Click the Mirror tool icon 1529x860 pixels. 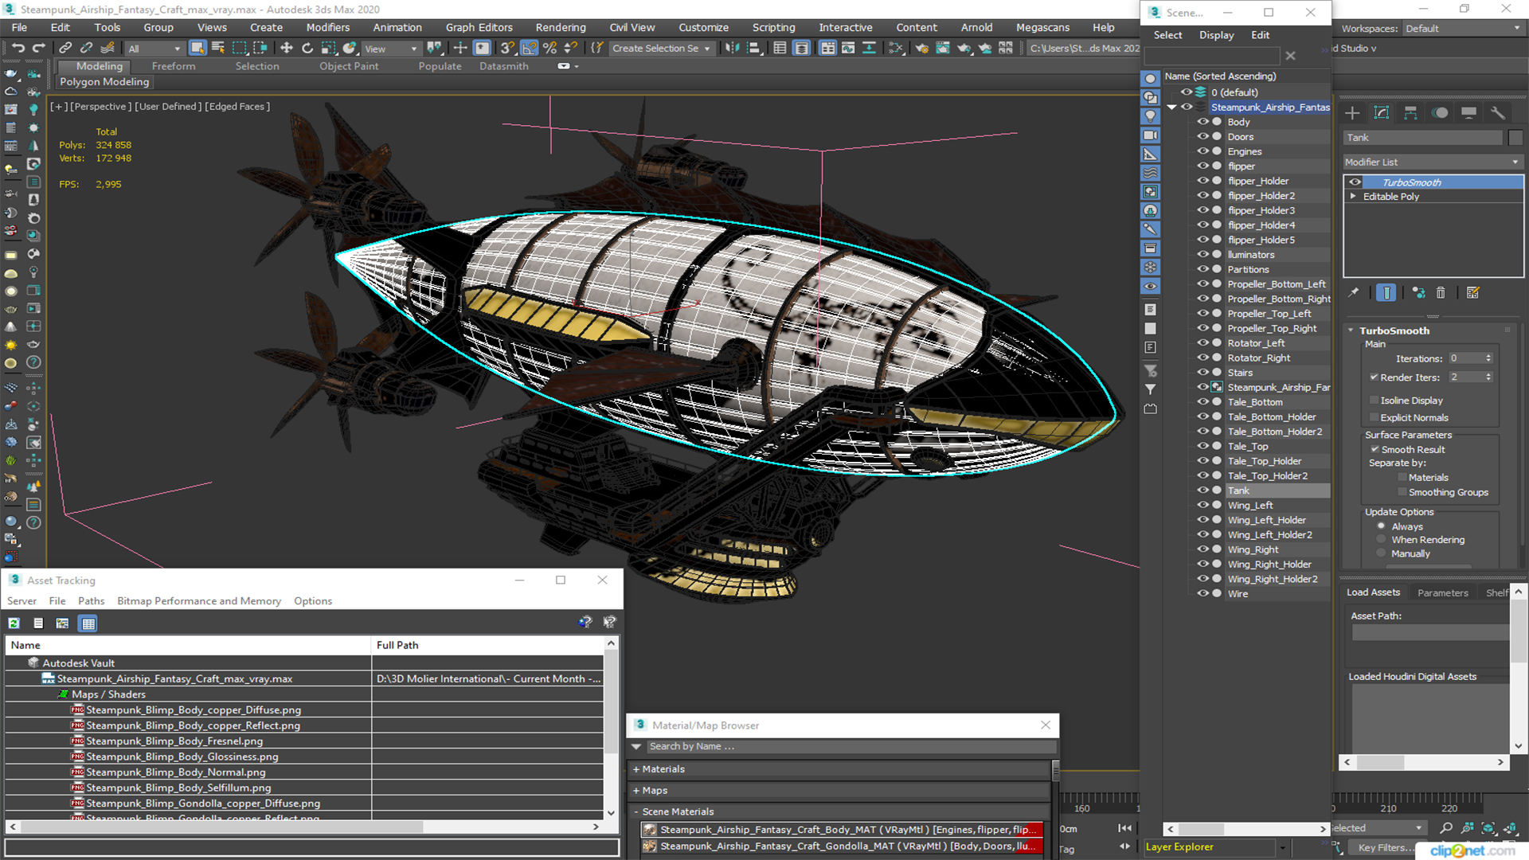[x=732, y=49]
